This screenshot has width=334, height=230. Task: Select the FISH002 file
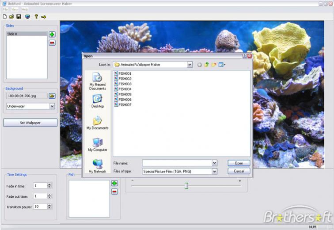123,79
